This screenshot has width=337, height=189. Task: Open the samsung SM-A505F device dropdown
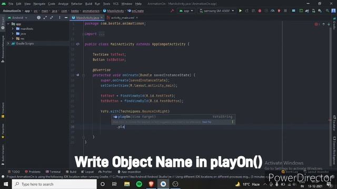216,10
